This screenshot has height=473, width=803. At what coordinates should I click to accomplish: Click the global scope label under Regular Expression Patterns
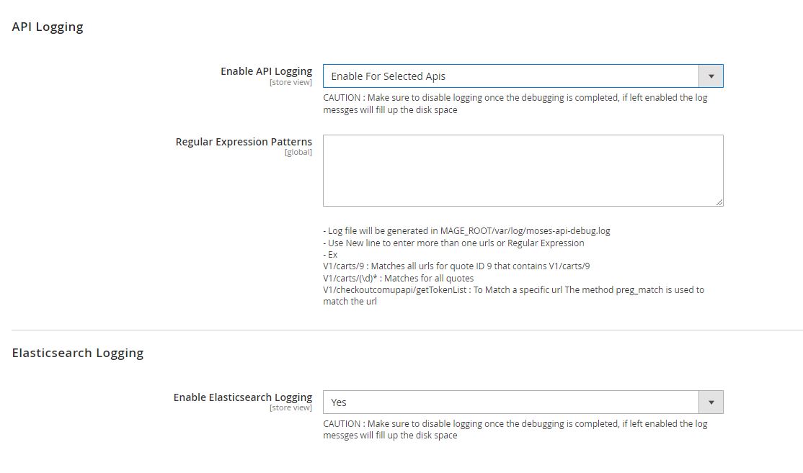pos(298,153)
